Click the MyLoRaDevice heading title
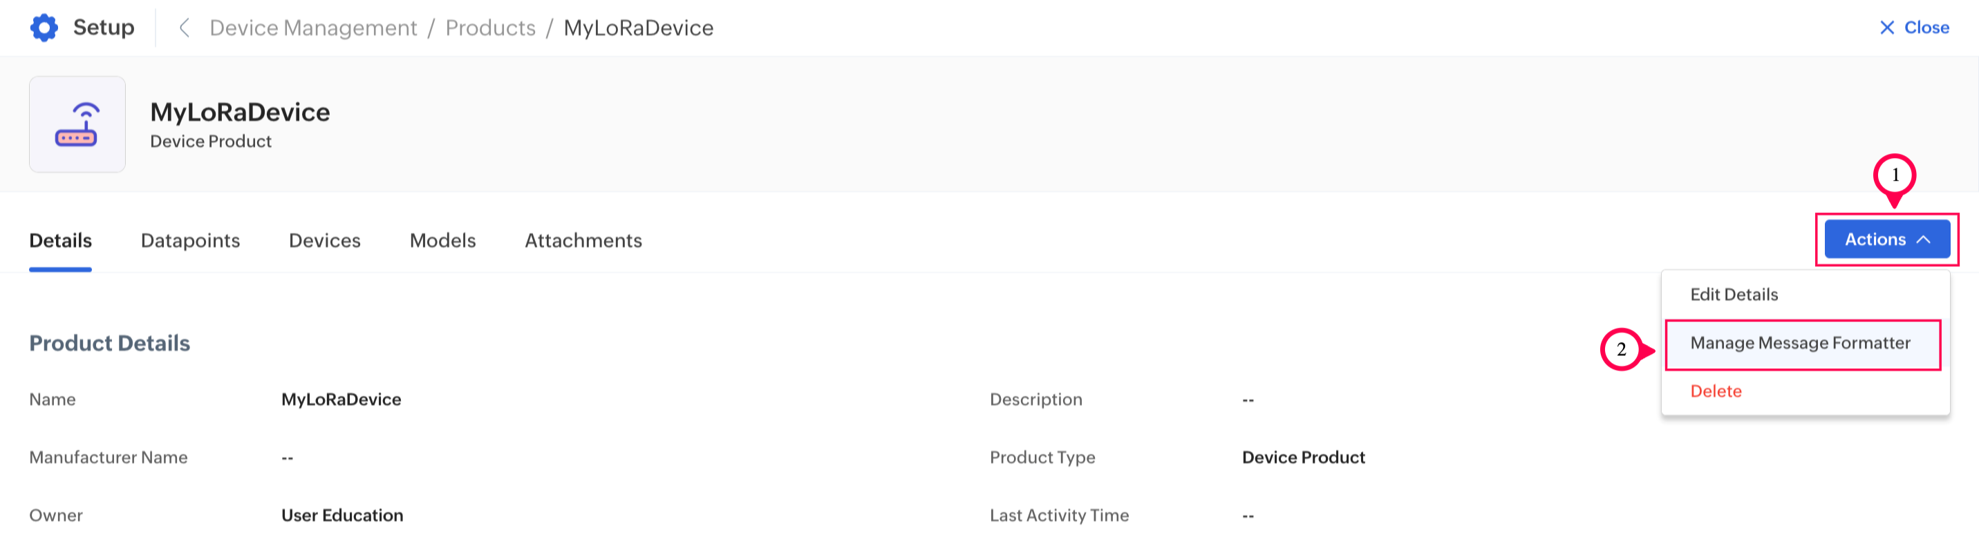This screenshot has width=1979, height=539. click(240, 112)
